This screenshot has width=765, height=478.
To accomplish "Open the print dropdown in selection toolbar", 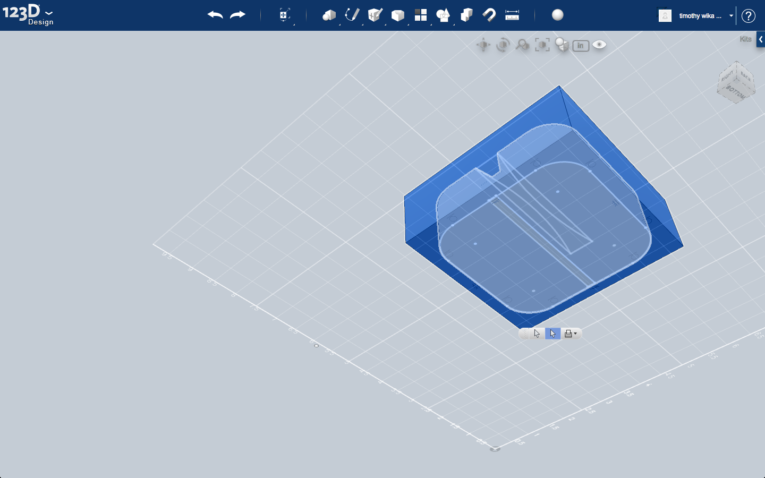I will tap(571, 334).
